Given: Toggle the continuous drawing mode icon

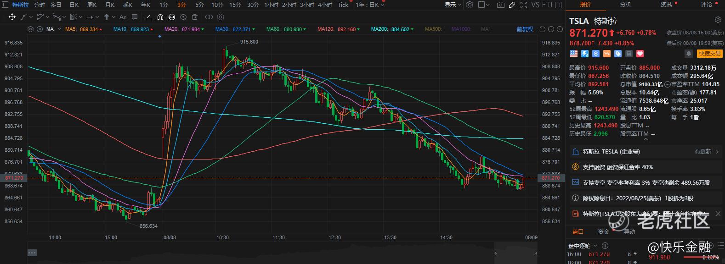Looking at the screenshot, I should [x=171, y=17].
